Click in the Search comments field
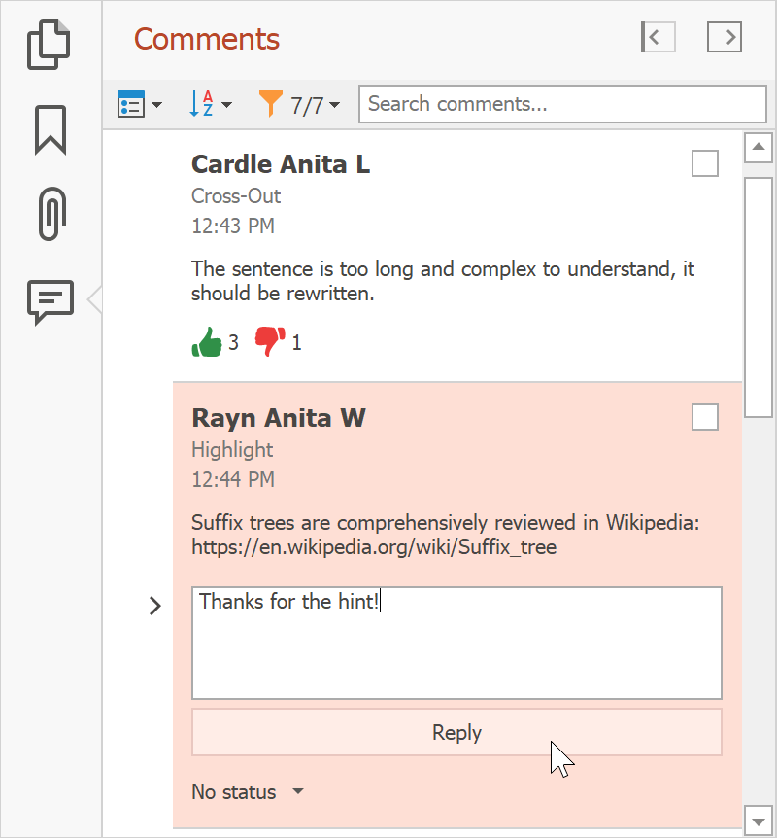 click(562, 104)
